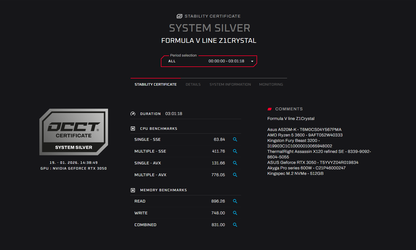Viewport: 416px width, 250px height.
Task: Click the MULTIPLE - SSE row label
Action: click(x=150, y=151)
